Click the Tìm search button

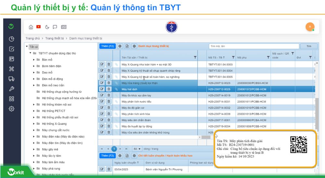point(309,46)
